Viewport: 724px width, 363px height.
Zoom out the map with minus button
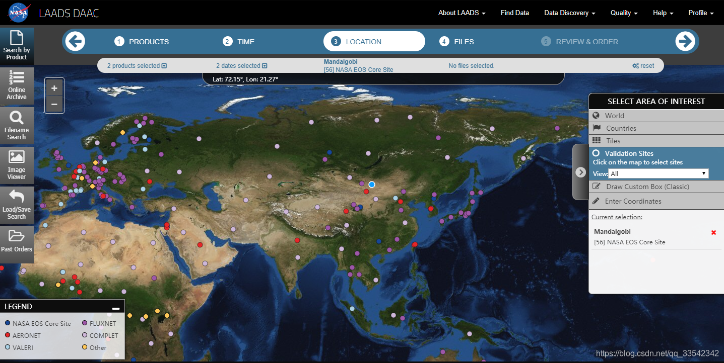point(54,105)
